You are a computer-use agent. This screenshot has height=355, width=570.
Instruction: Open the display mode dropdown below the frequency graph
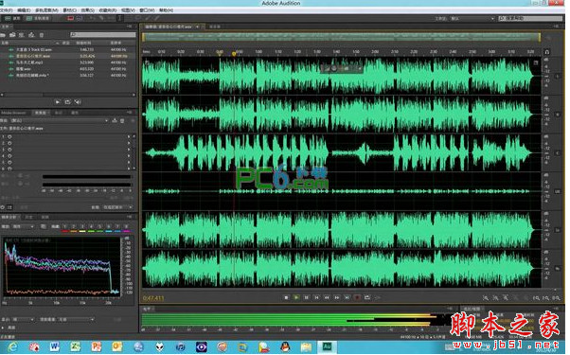point(24,320)
